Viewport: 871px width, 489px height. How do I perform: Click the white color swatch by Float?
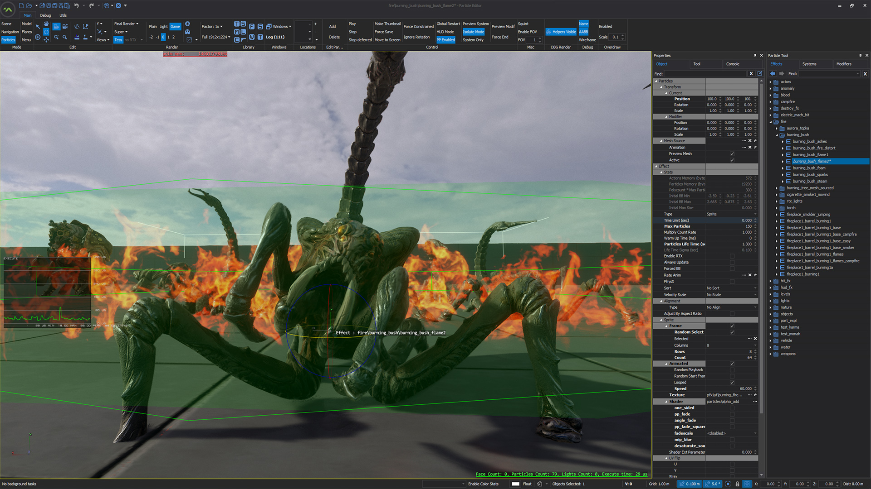point(515,484)
